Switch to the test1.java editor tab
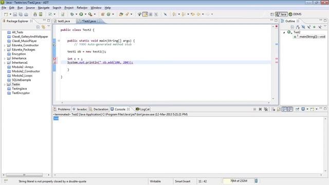The height and width of the screenshot is (185, 329). point(64,21)
